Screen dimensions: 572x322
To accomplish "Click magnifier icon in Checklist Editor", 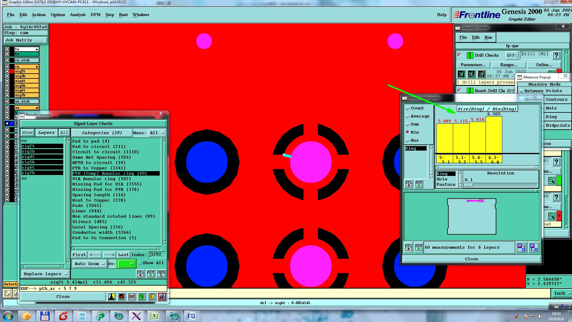I will coord(551,180).
